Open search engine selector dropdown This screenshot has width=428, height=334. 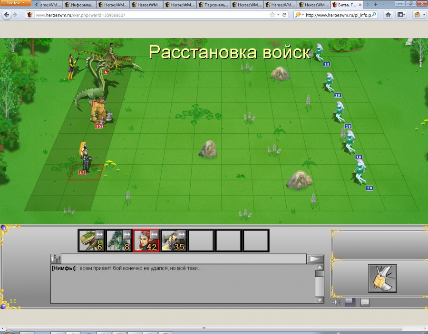click(x=299, y=15)
